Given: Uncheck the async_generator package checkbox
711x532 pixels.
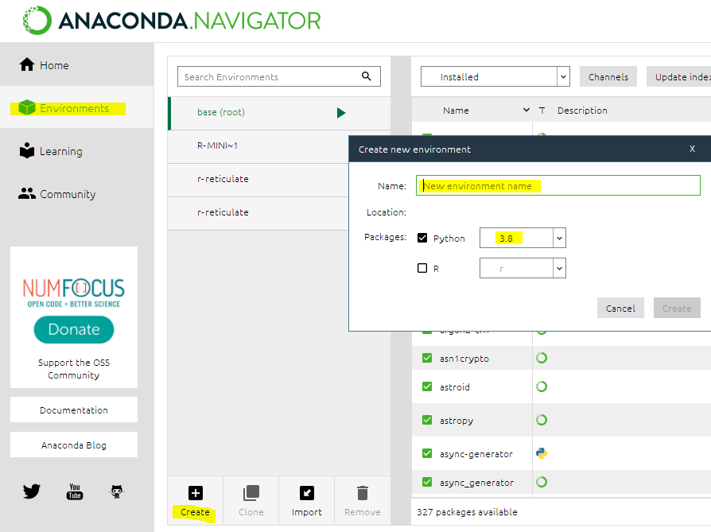Looking at the screenshot, I should point(427,482).
